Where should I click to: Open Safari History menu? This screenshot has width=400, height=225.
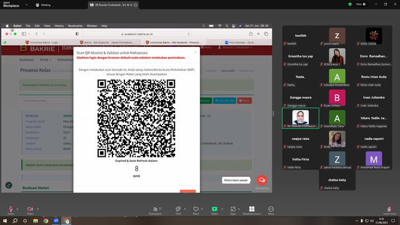click(59, 26)
